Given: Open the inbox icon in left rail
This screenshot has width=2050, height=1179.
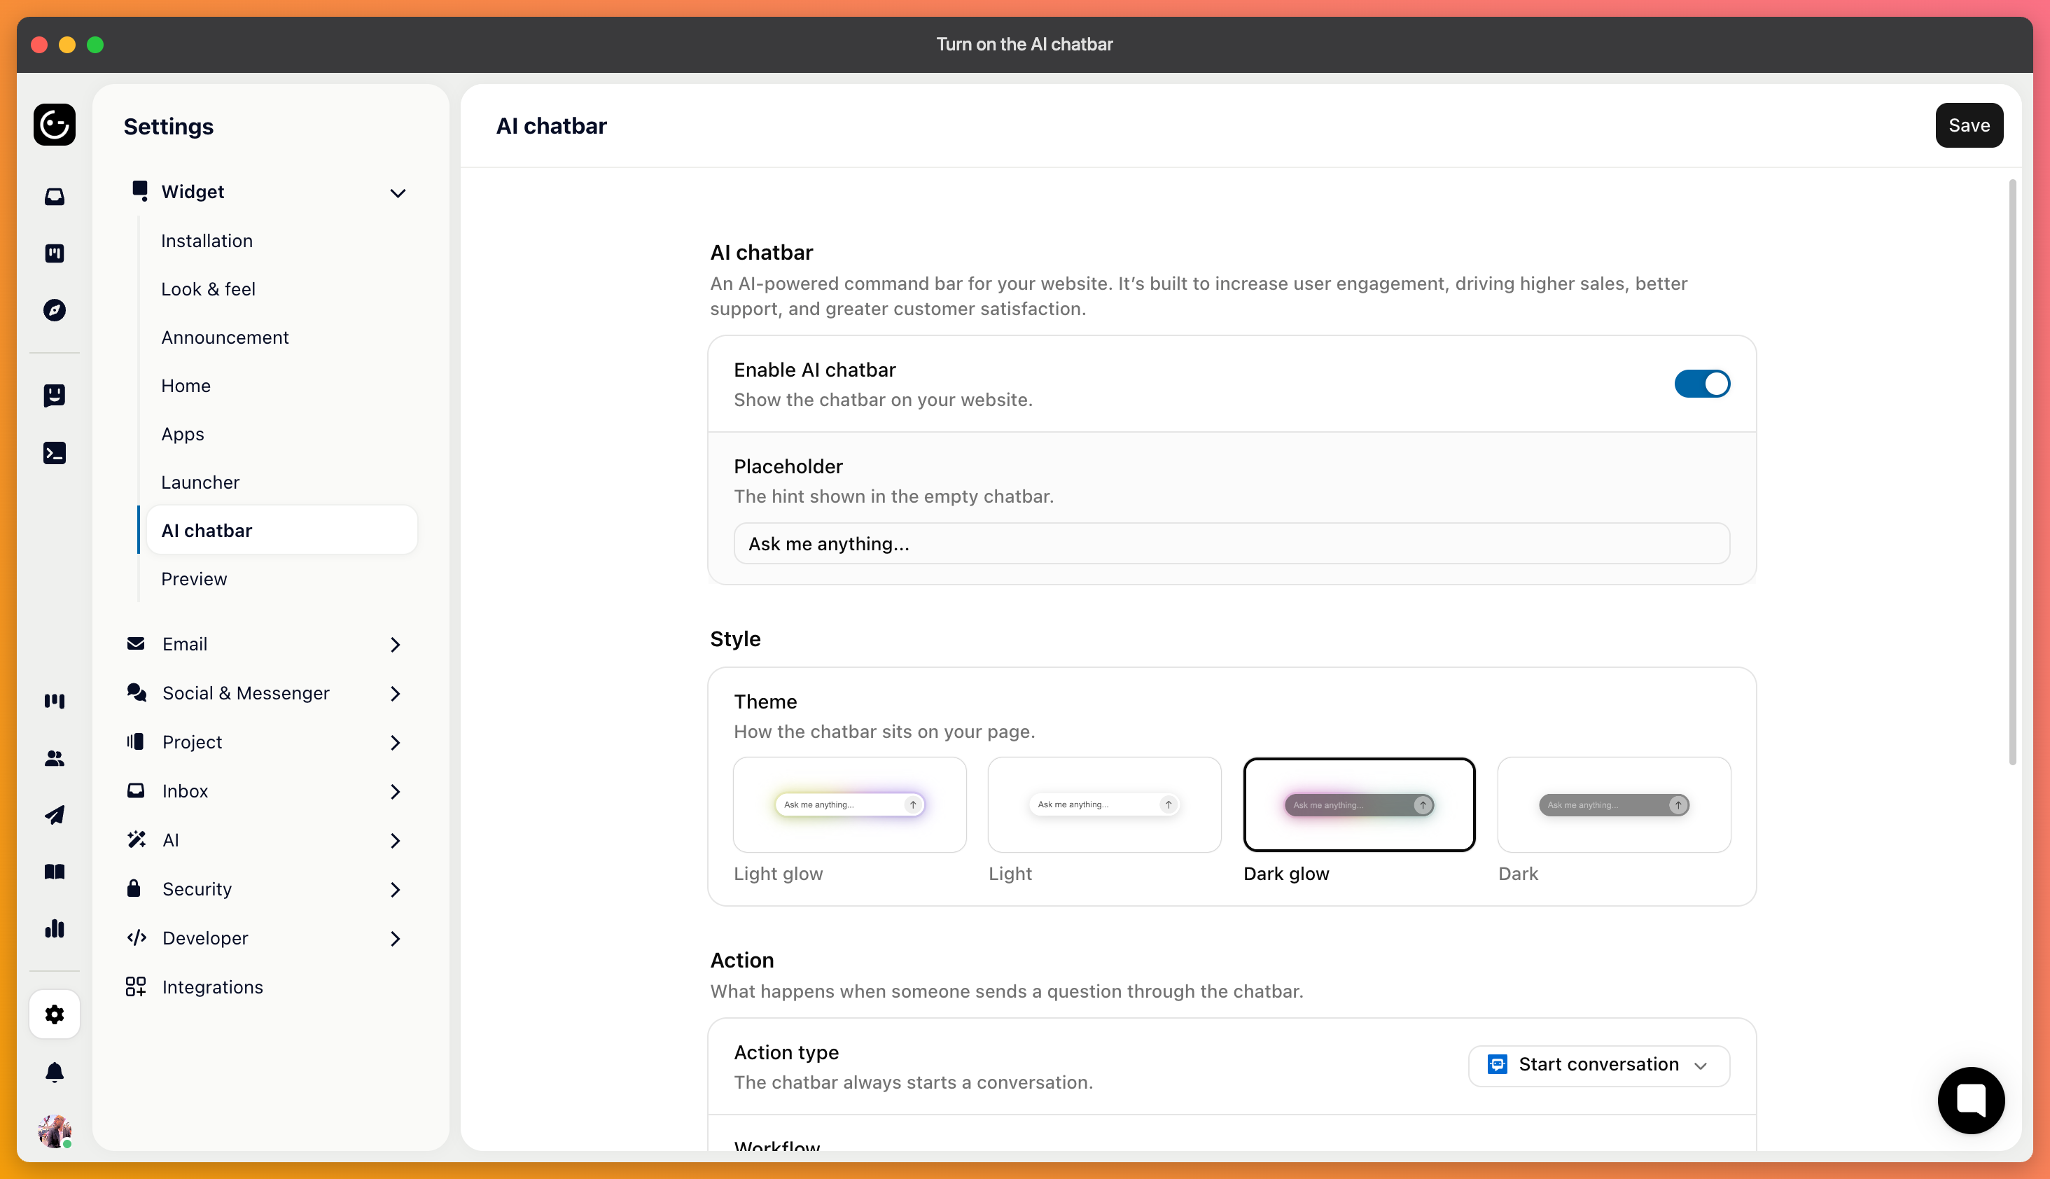Looking at the screenshot, I should pyautogui.click(x=54, y=197).
